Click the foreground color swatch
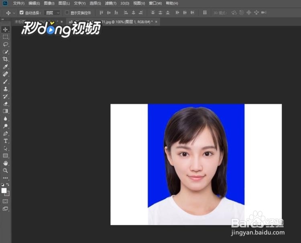 point(4,190)
